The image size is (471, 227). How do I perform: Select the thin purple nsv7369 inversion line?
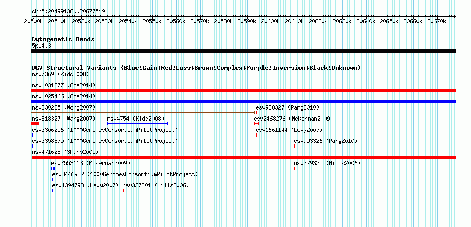click(x=243, y=79)
